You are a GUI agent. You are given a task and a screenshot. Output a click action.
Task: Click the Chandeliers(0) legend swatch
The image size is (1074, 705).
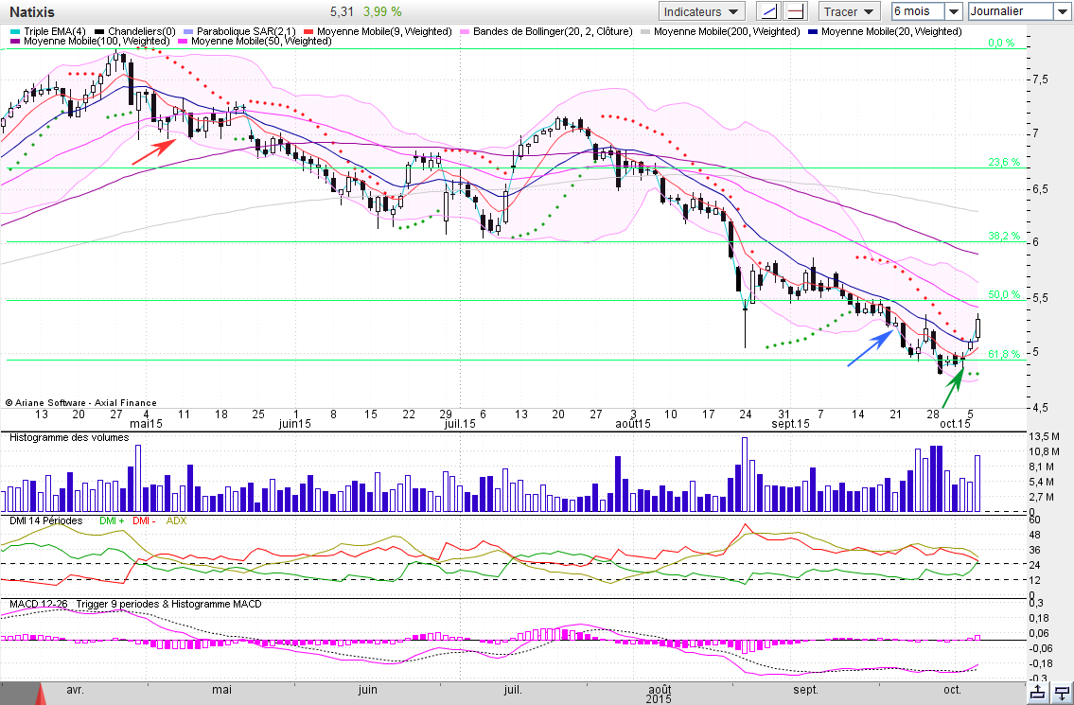99,31
